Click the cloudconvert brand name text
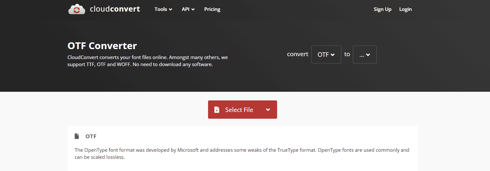 (x=115, y=9)
